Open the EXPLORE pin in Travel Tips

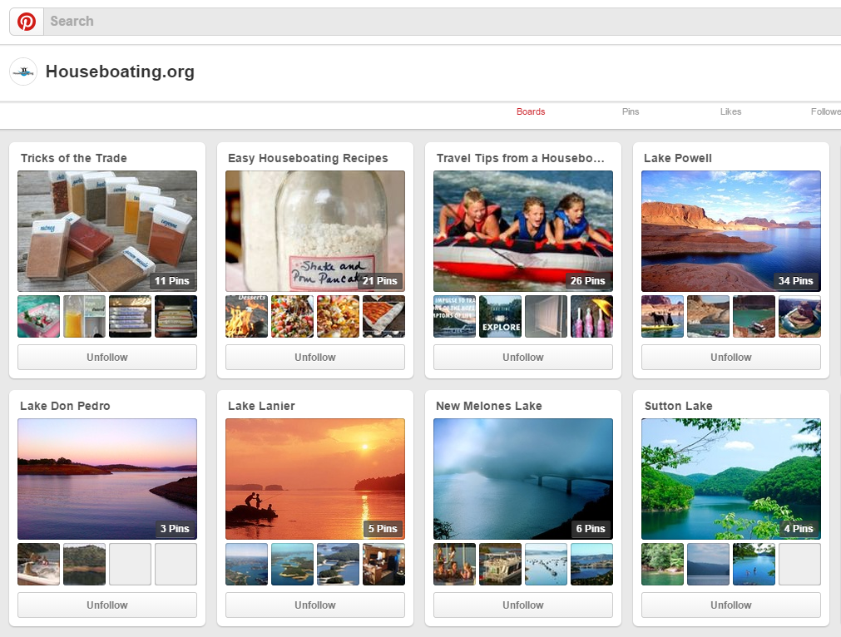(501, 316)
